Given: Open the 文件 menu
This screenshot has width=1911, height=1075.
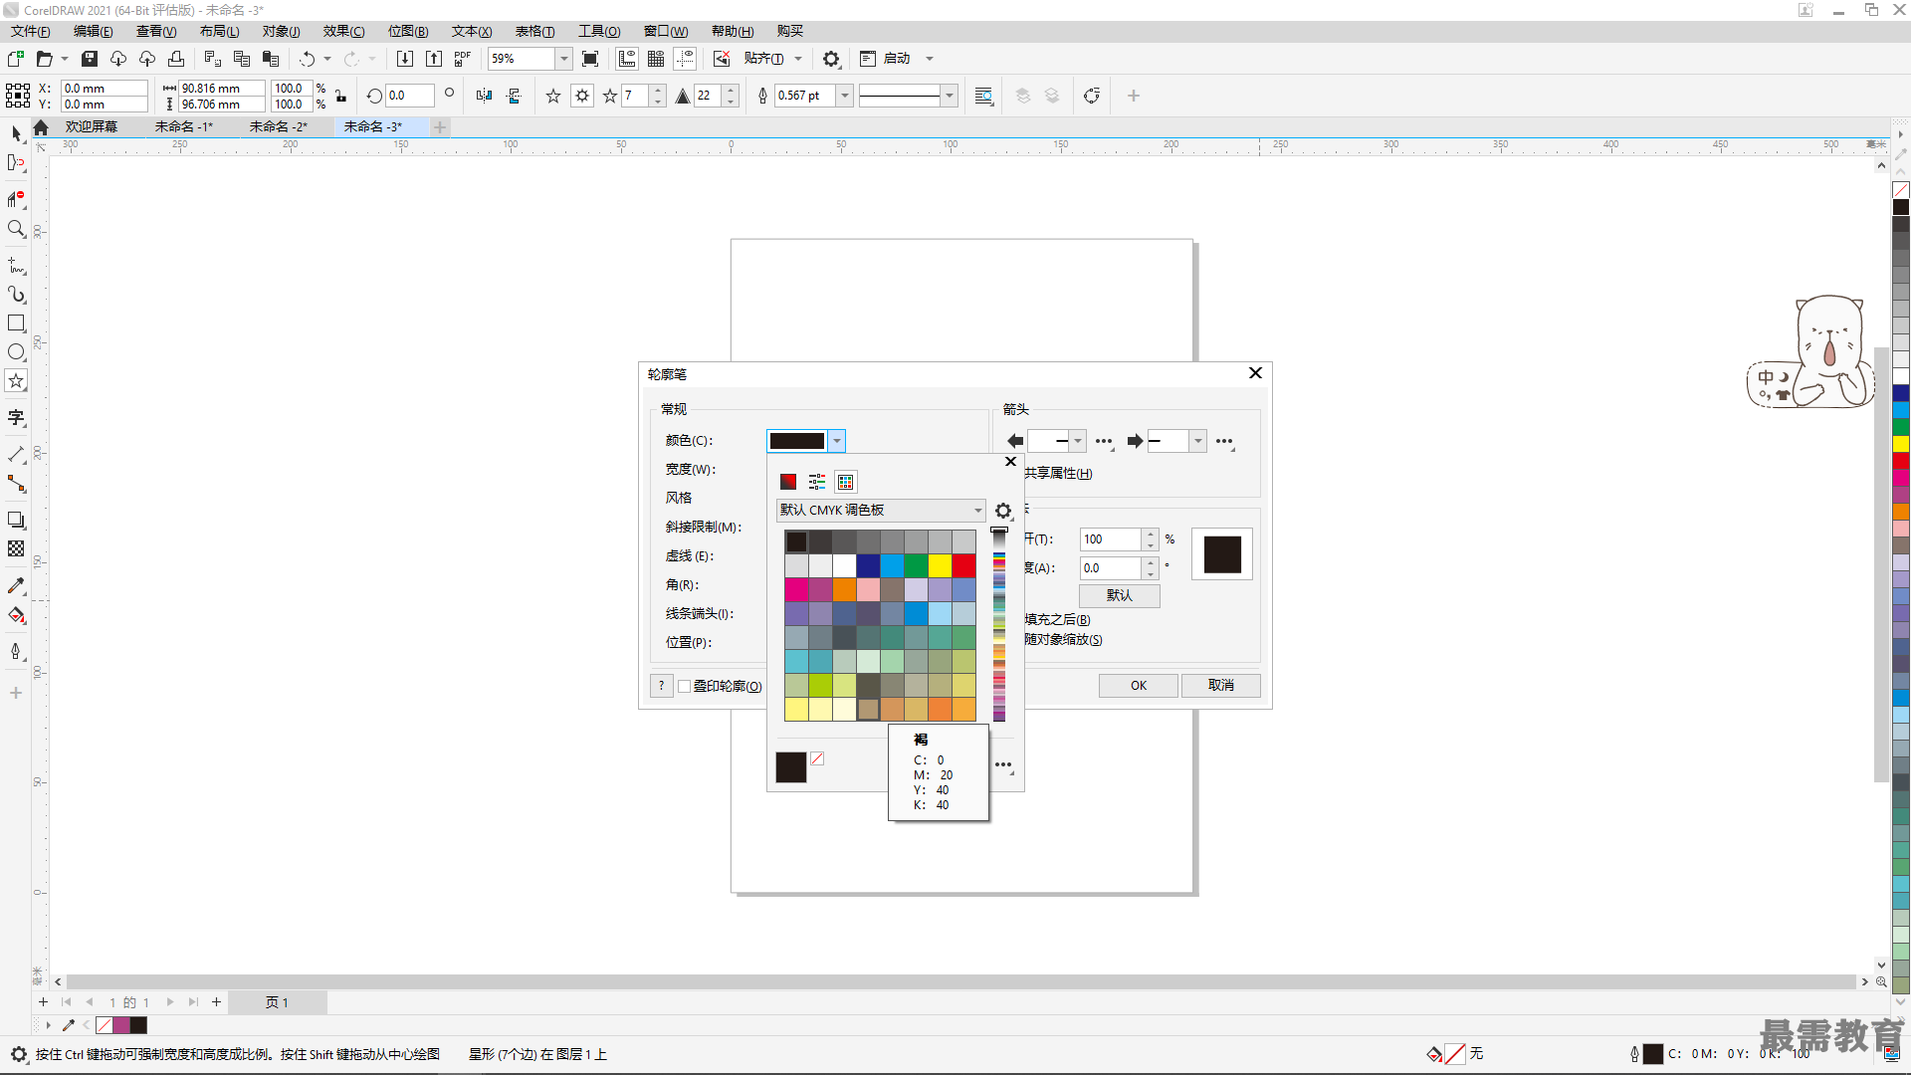Looking at the screenshot, I should coord(31,31).
